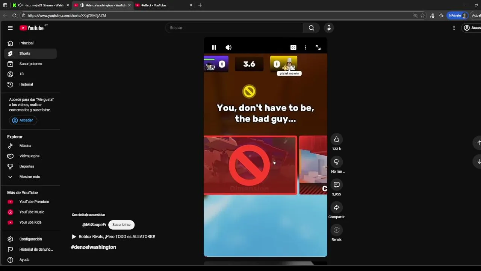
Task: Click the magnifier search button
Action: (x=312, y=28)
